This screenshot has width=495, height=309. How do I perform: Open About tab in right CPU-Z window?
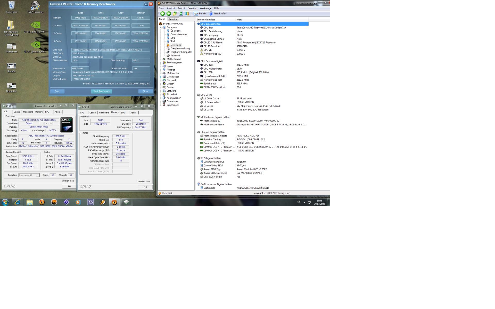tap(133, 113)
